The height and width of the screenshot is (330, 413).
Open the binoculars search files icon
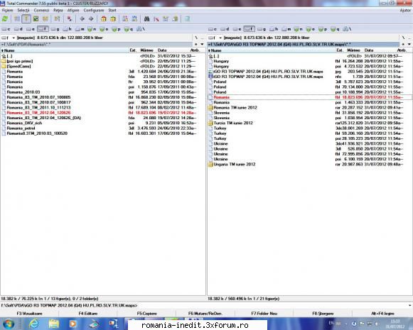(146, 19)
